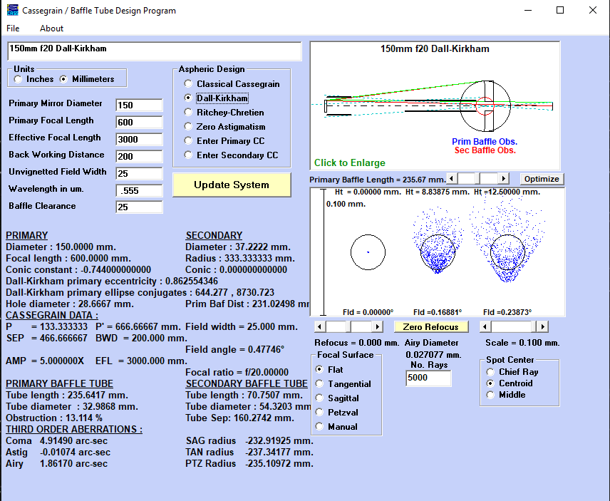Click the Primary Mirror Diameter field
The height and width of the screenshot is (501, 610).
pos(139,105)
